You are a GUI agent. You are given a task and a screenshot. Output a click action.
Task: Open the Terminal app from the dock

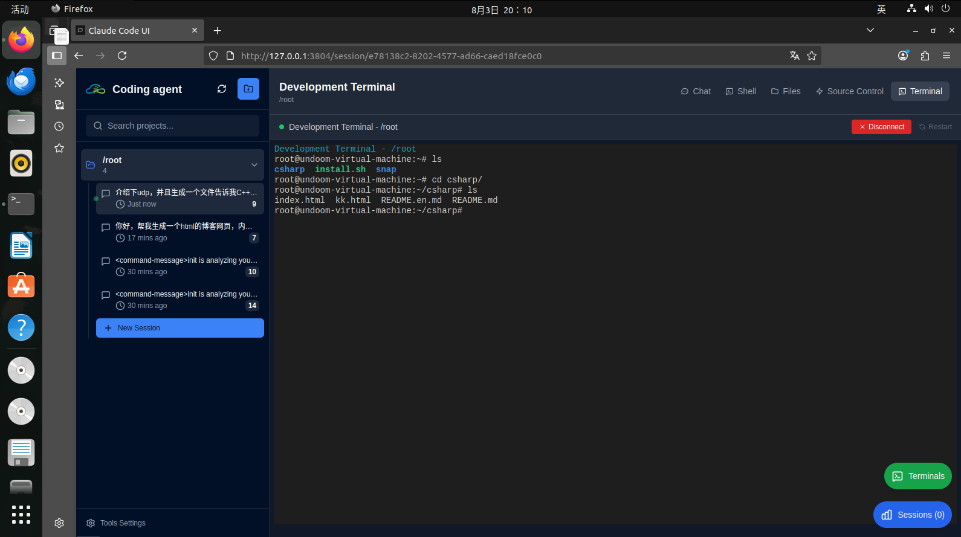tap(21, 204)
